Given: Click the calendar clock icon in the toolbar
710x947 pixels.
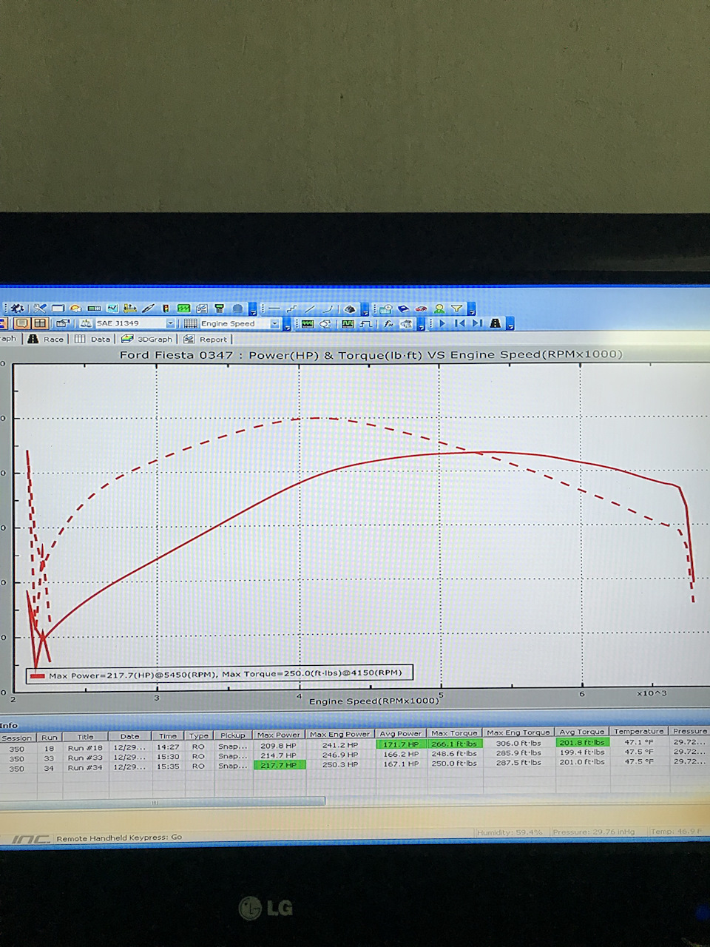Looking at the screenshot, I should 385,309.
